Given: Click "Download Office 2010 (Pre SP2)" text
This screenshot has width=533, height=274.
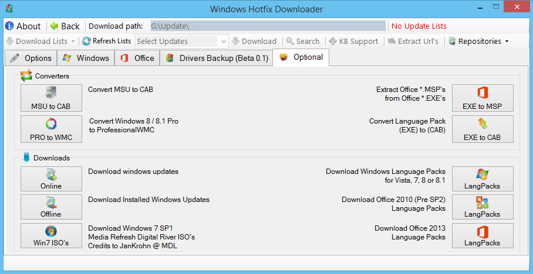Looking at the screenshot, I should 394,200.
